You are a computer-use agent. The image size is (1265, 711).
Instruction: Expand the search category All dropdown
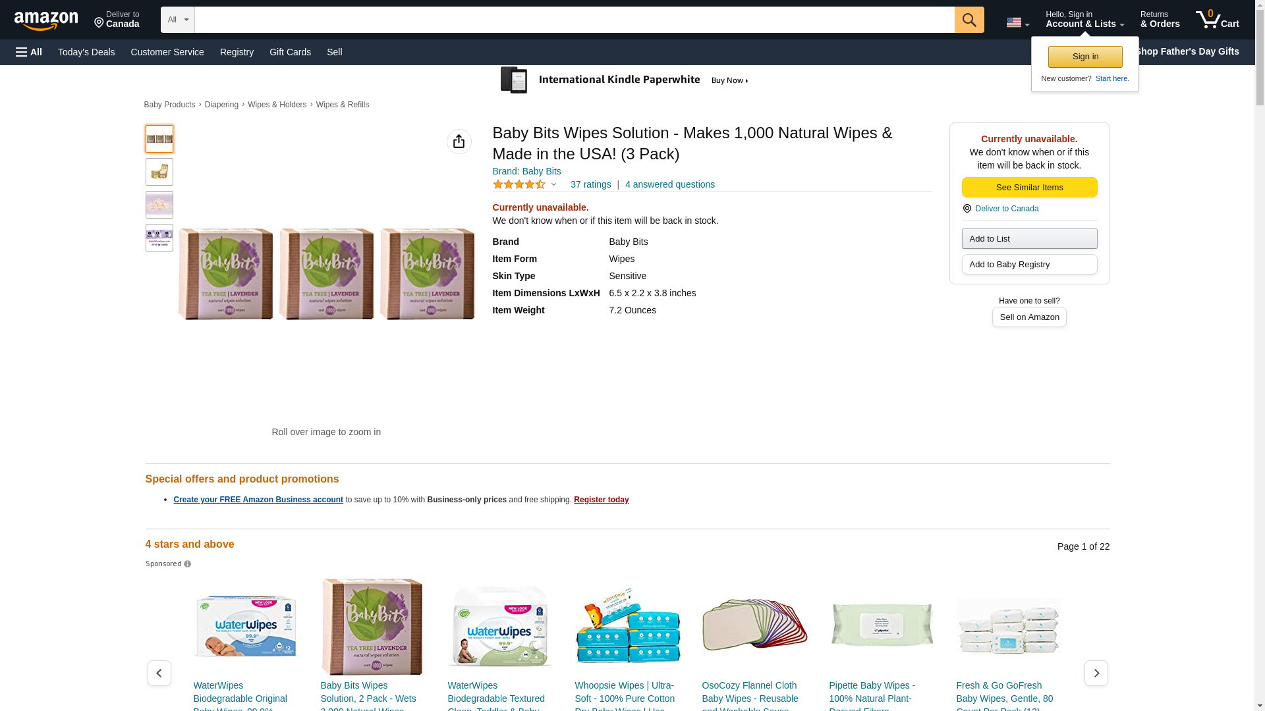click(177, 20)
